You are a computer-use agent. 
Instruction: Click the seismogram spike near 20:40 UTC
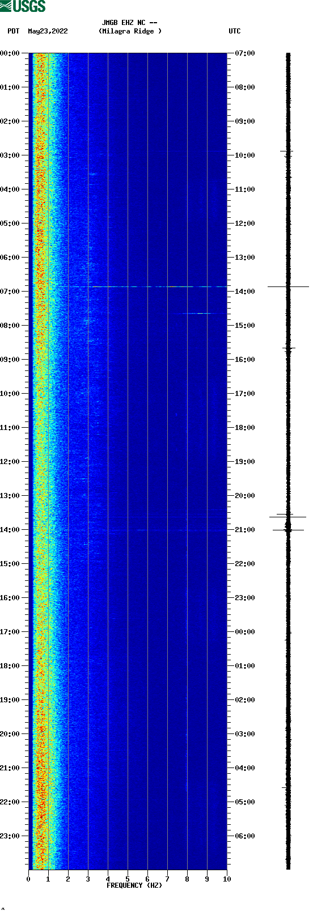288,517
